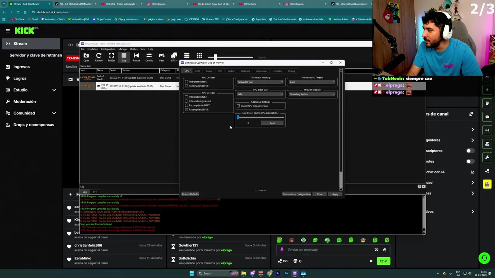Open the Network settings tab
Screen dimensions: 495x278
click(246, 71)
